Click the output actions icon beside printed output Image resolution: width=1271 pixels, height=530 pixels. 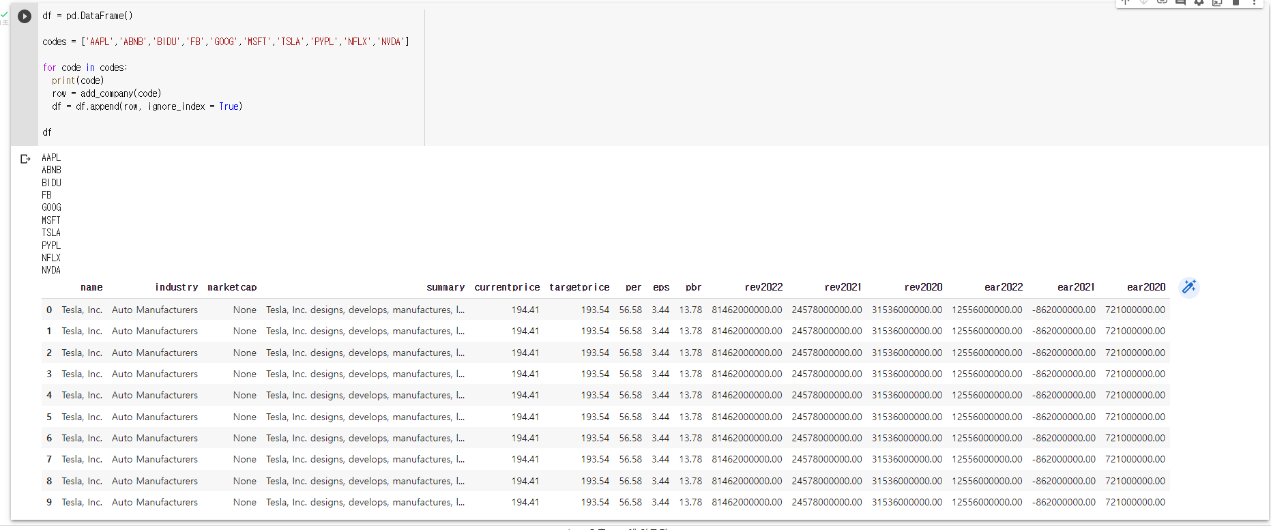(25, 159)
